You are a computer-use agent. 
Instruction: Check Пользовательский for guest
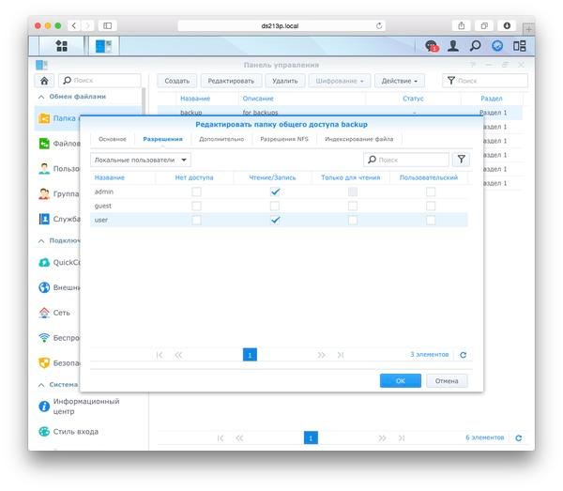tap(431, 206)
